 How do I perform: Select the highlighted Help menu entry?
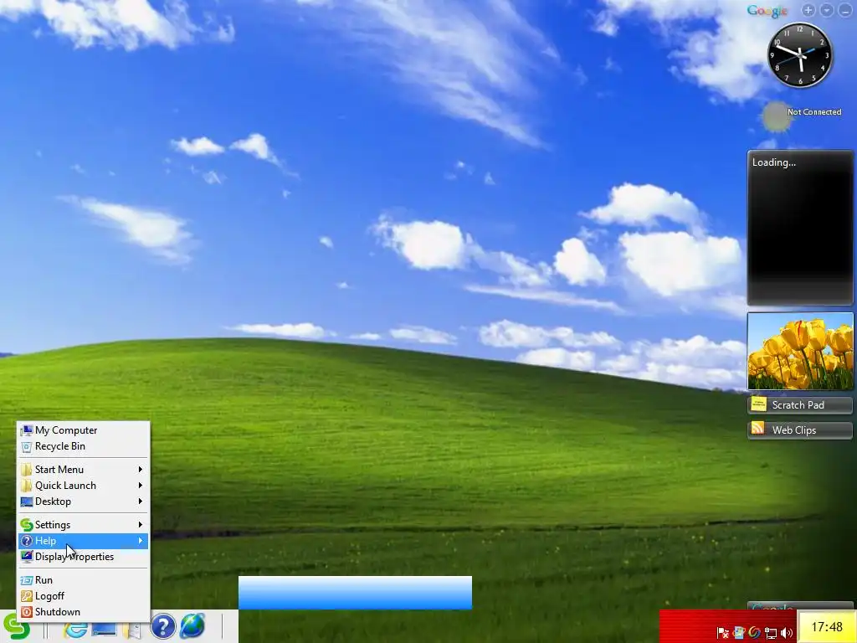point(83,541)
